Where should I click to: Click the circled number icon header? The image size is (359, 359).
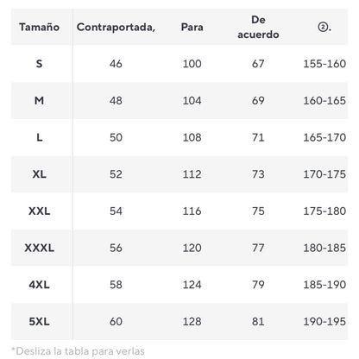pyautogui.click(x=324, y=27)
